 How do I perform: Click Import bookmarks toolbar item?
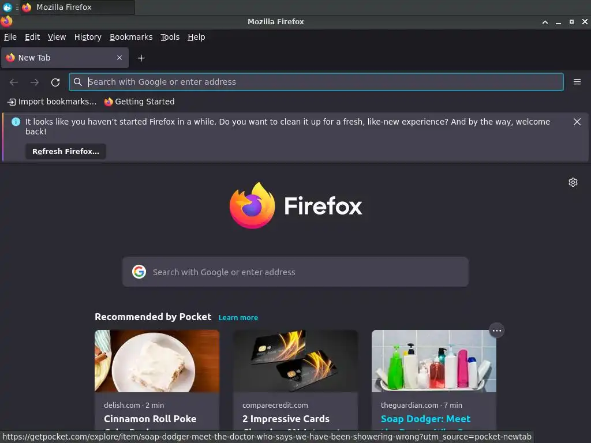[52, 102]
